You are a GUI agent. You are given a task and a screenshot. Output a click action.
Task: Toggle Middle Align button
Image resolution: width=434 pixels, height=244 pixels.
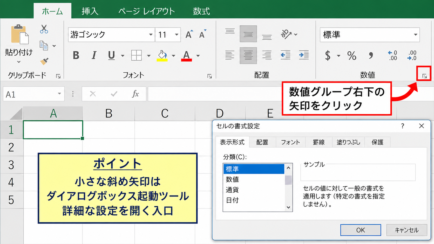(x=248, y=34)
